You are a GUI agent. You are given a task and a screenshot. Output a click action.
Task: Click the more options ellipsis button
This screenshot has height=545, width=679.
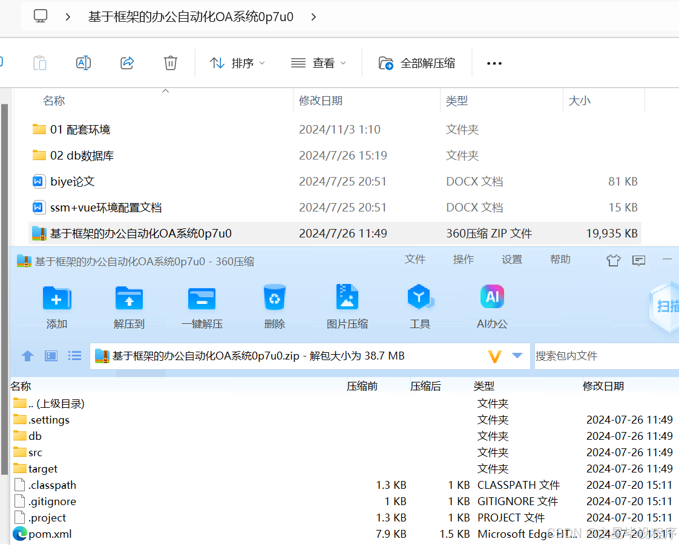[x=494, y=63]
